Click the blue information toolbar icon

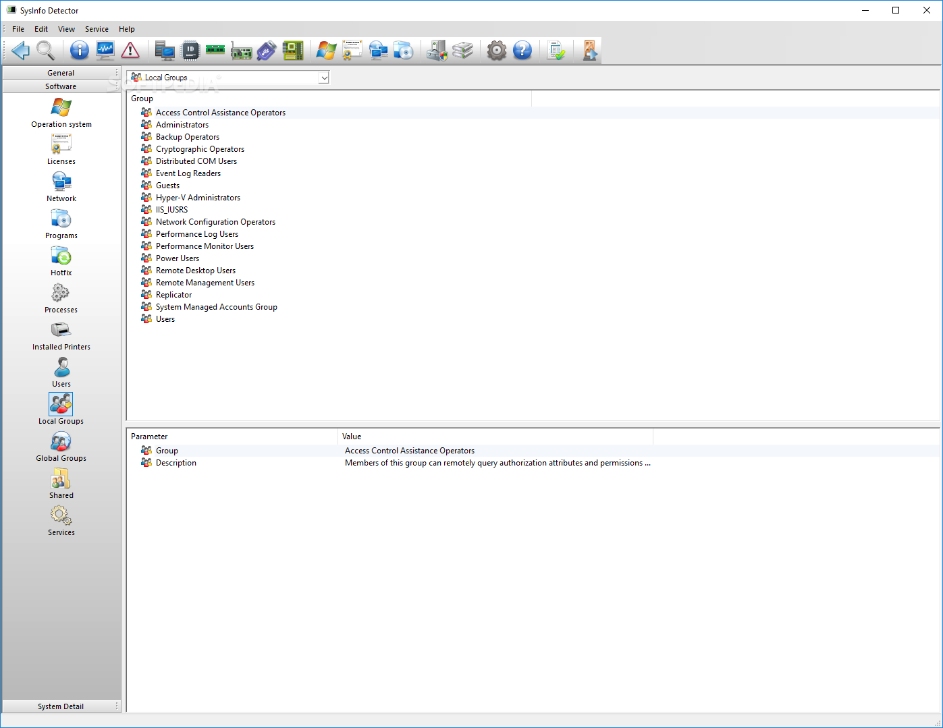tap(80, 51)
